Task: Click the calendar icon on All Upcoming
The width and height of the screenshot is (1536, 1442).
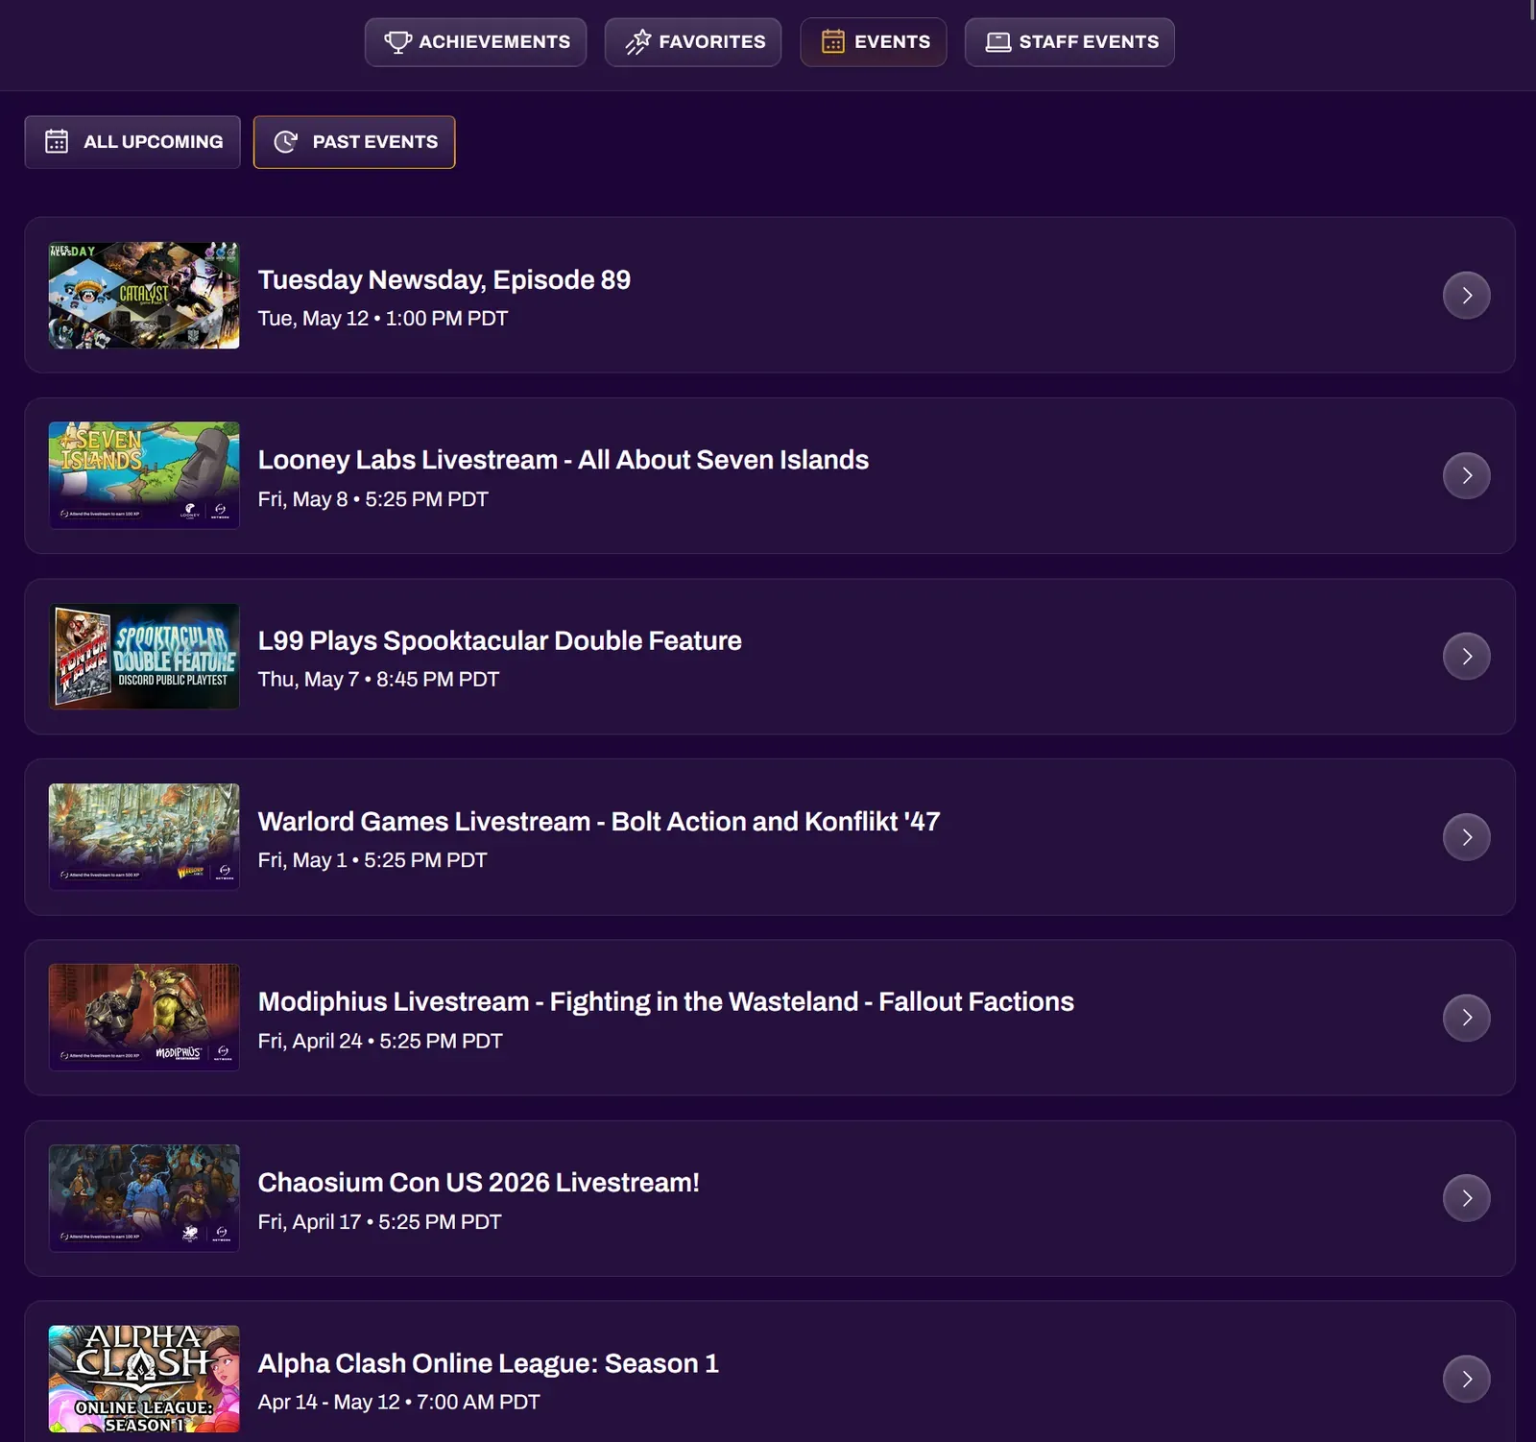Action: pos(57,142)
